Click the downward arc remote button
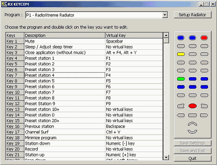This screenshot has width=217, height=165. point(192,131)
